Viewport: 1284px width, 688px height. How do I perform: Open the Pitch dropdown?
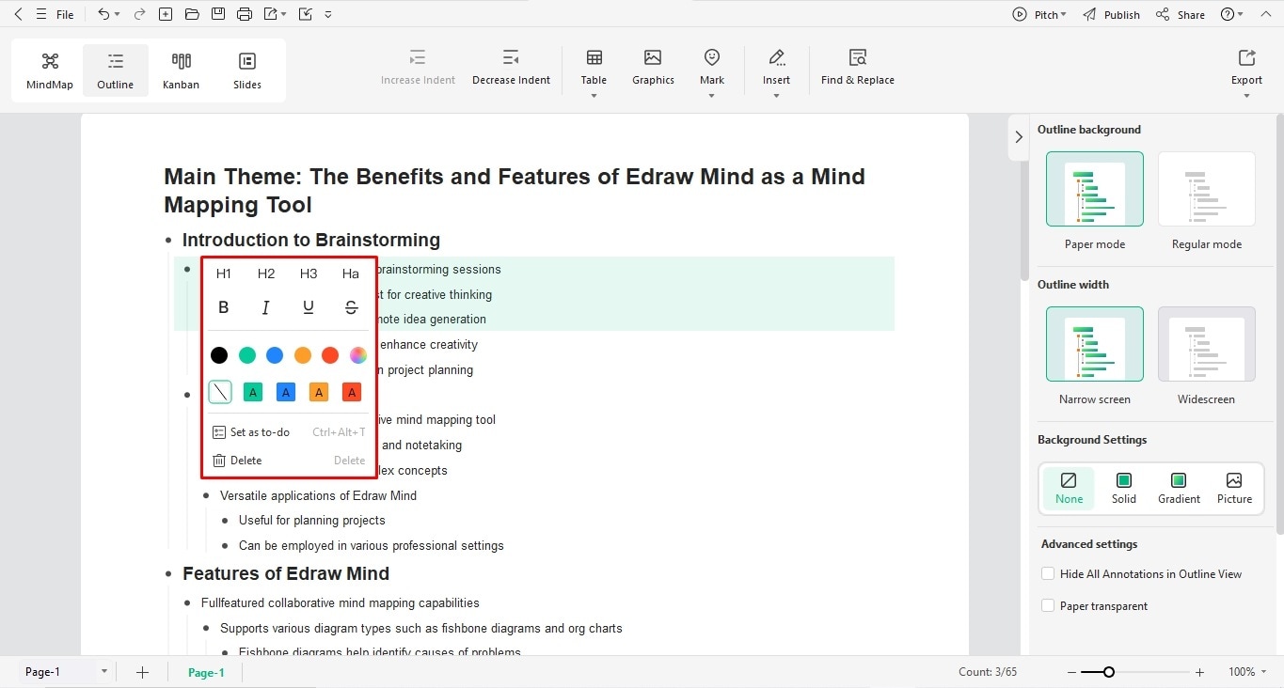click(1039, 14)
